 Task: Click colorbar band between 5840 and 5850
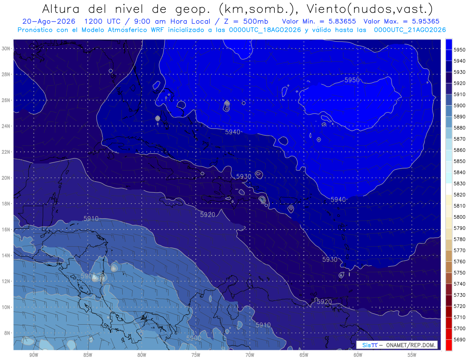449,167
